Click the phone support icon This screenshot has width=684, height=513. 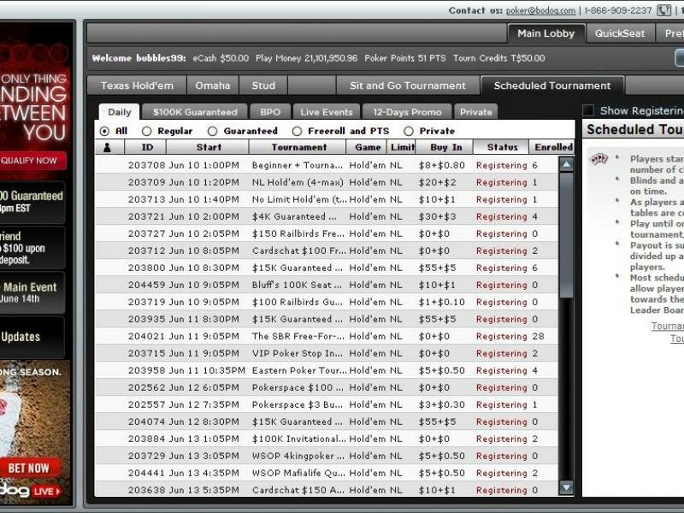tap(663, 10)
